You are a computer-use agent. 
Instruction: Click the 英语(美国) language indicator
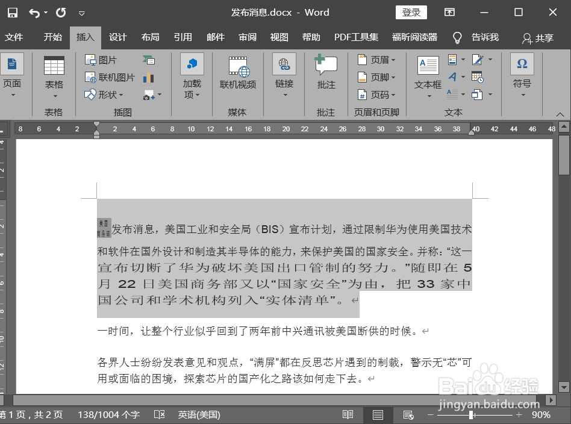199,415
